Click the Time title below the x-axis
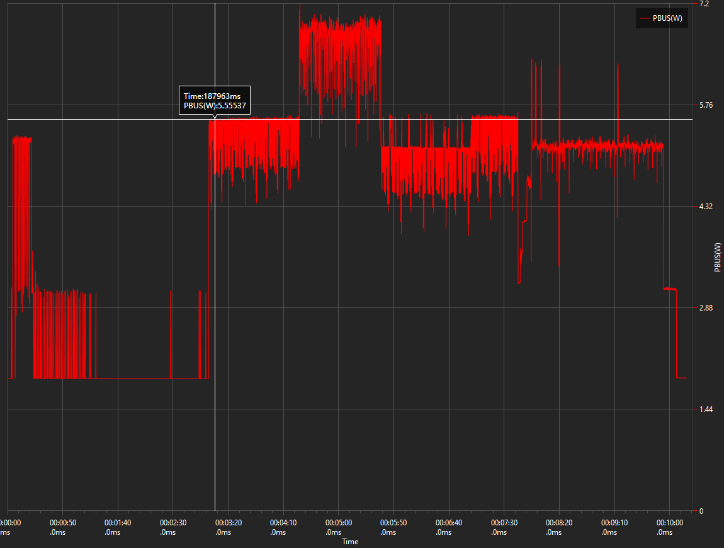Viewport: 724px width, 548px height. tap(350, 542)
